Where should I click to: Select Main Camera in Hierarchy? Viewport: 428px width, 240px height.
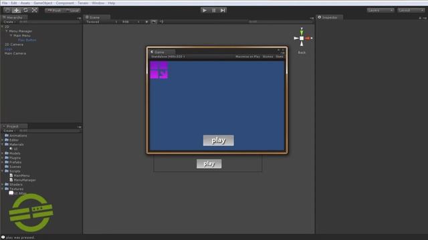click(x=15, y=53)
